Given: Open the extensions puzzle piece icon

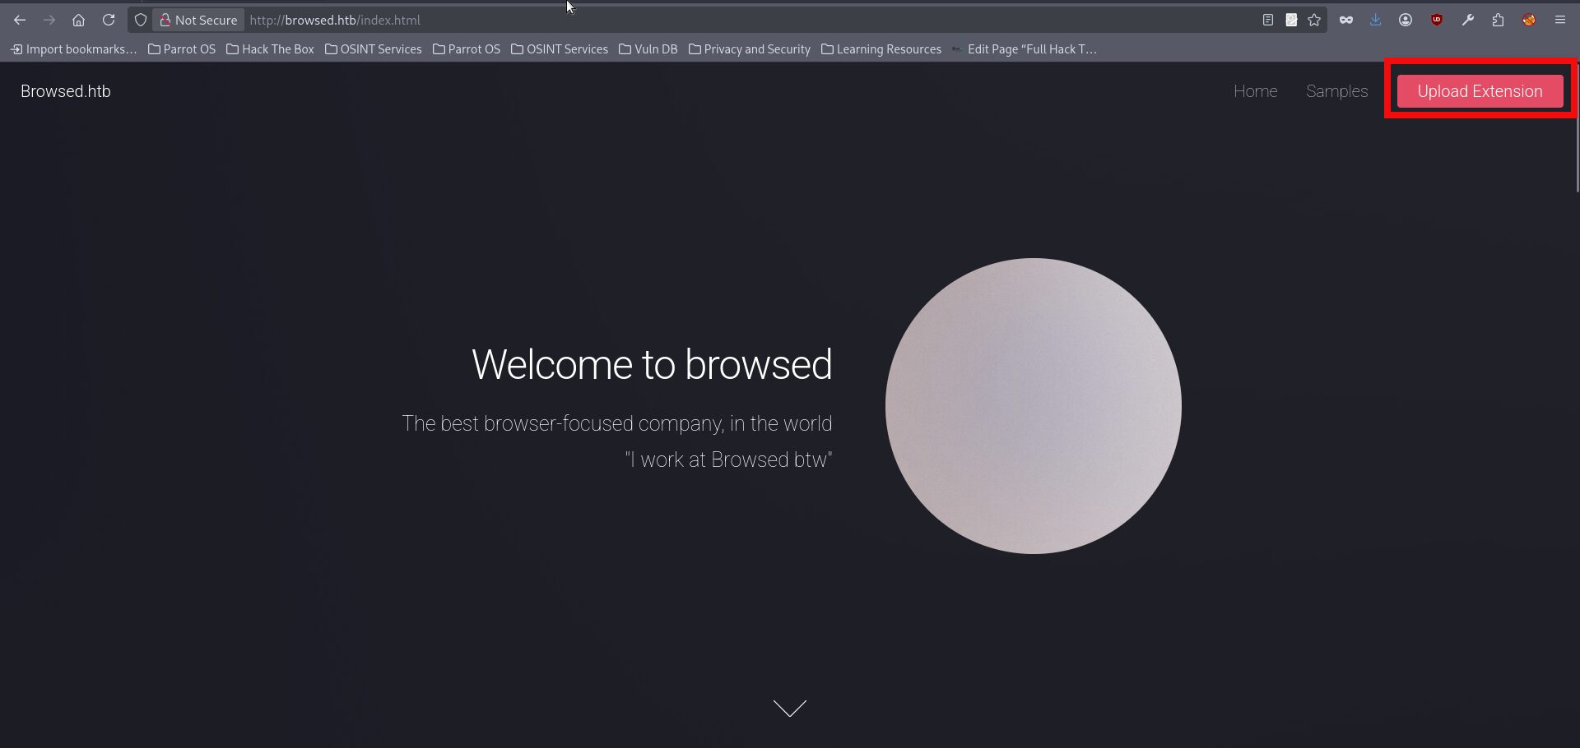Looking at the screenshot, I should 1498,20.
